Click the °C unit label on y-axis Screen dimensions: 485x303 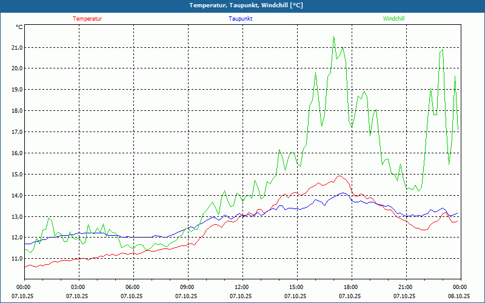(x=19, y=27)
